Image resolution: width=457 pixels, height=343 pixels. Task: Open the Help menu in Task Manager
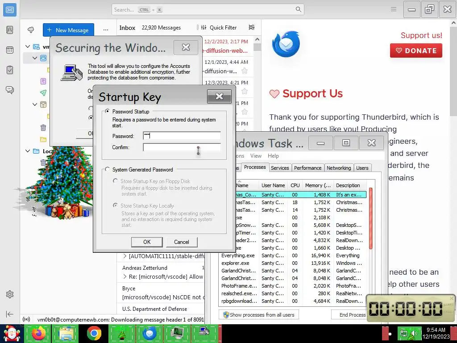tap(273, 156)
